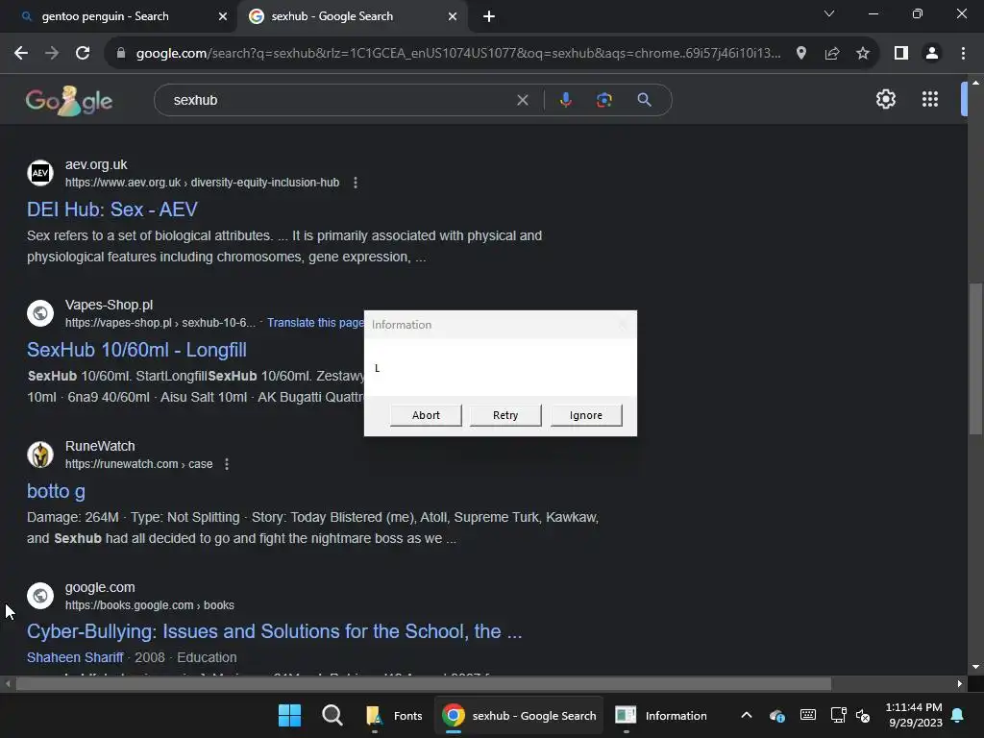Start voice search microphone

coord(565,100)
